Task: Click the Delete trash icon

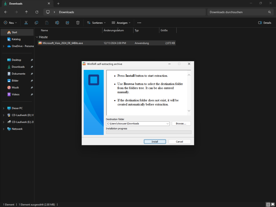Action: [x=78, y=23]
